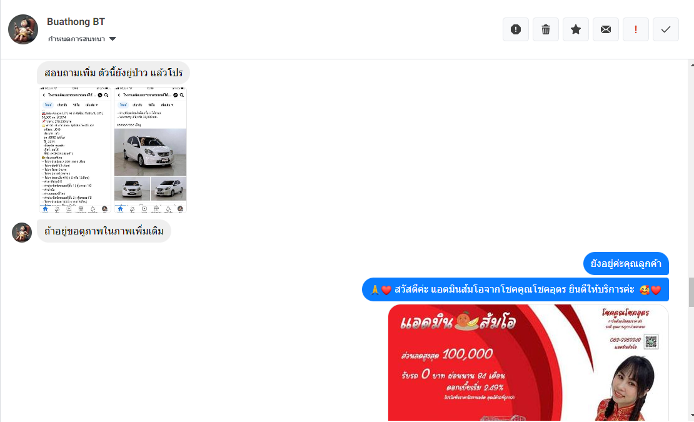The image size is (694, 422).
Task: Delete conversation with trash icon
Action: click(546, 29)
